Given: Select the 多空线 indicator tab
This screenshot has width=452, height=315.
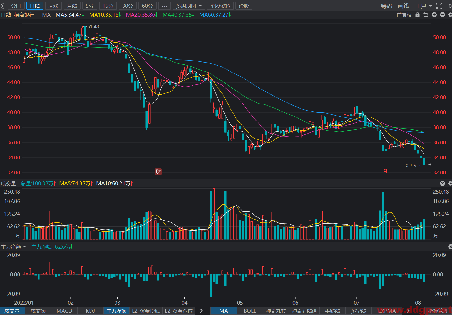Looking at the screenshot, I should tap(359, 311).
